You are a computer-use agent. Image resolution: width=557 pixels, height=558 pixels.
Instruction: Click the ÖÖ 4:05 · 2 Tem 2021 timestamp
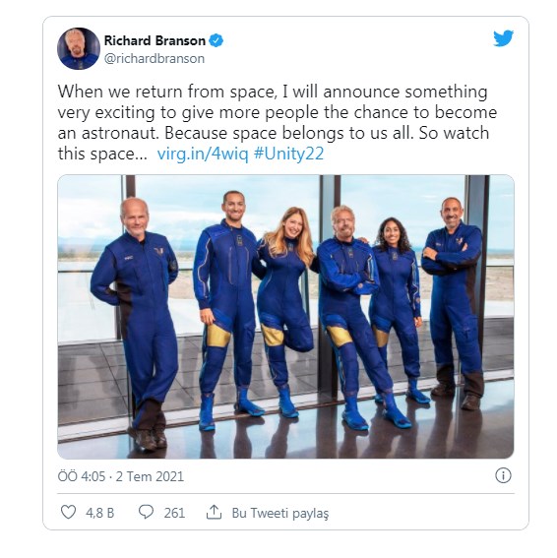point(121,476)
